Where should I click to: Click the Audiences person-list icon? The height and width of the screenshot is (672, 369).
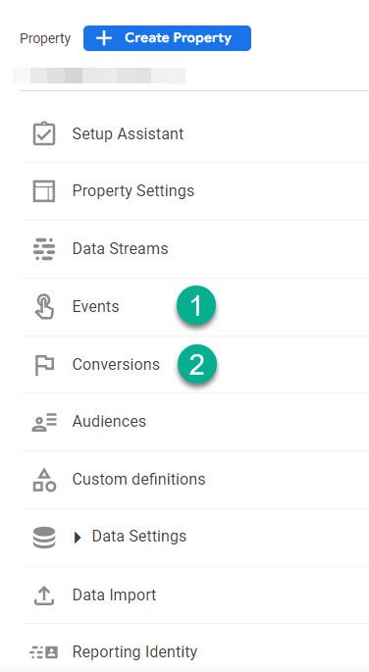44,422
